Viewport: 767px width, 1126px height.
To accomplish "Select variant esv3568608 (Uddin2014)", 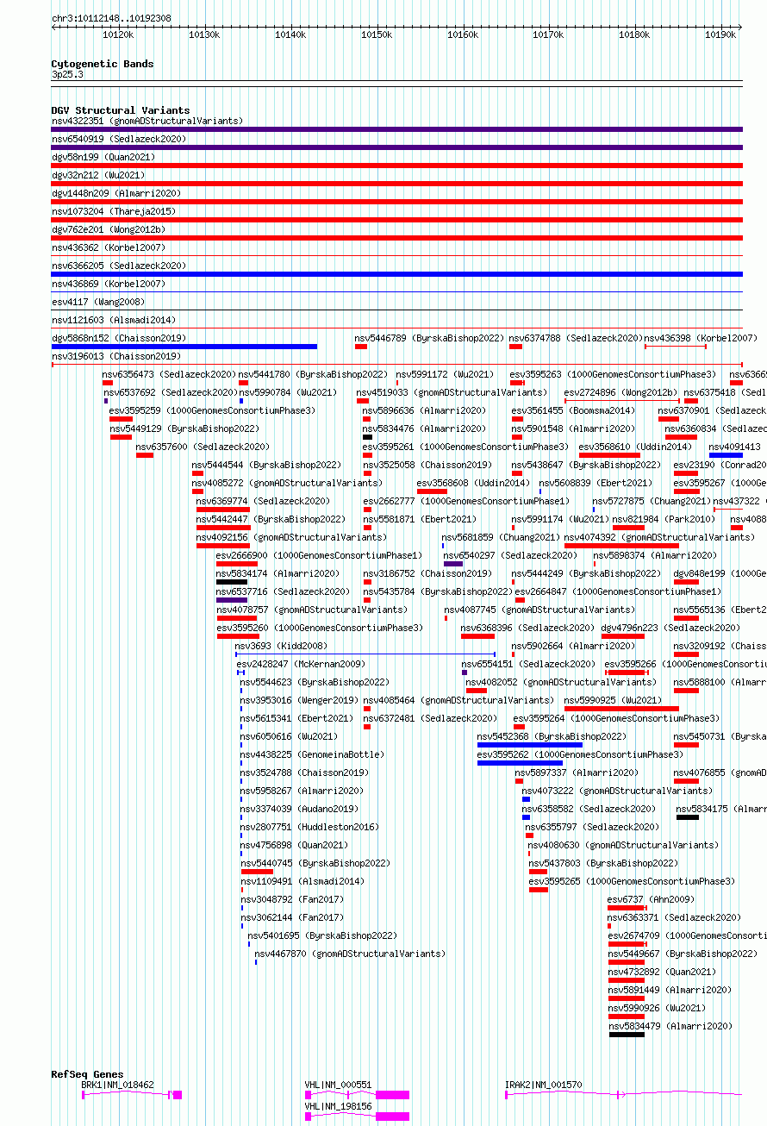I will point(473,484).
